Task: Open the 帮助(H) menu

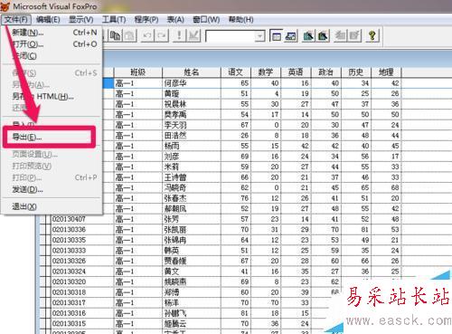Action: point(240,20)
